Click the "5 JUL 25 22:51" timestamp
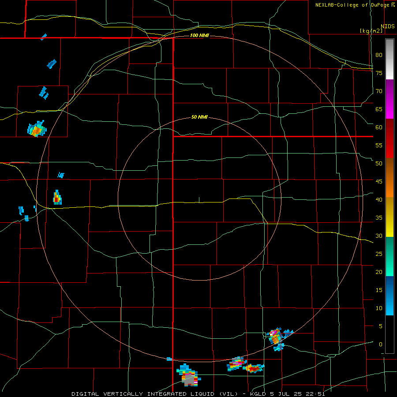 [297, 394]
